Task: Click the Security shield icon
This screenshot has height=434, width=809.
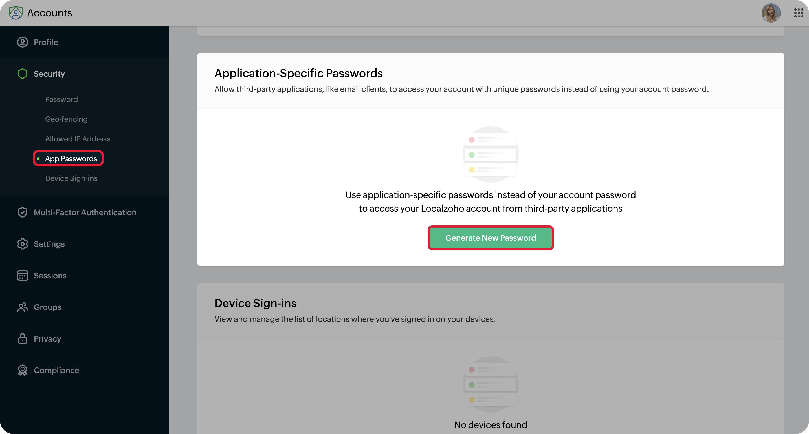Action: click(23, 74)
